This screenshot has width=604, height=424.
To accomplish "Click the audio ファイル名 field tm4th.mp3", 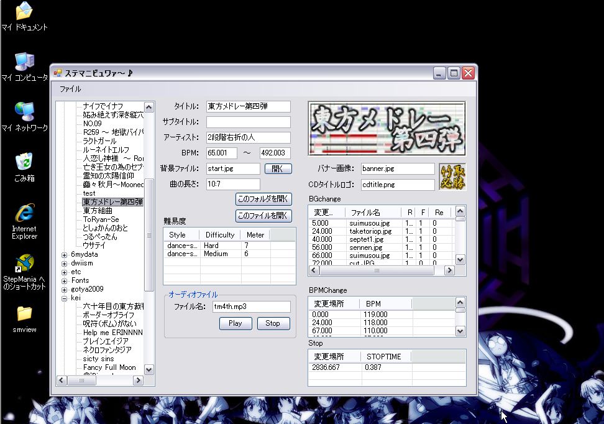I will [252, 307].
